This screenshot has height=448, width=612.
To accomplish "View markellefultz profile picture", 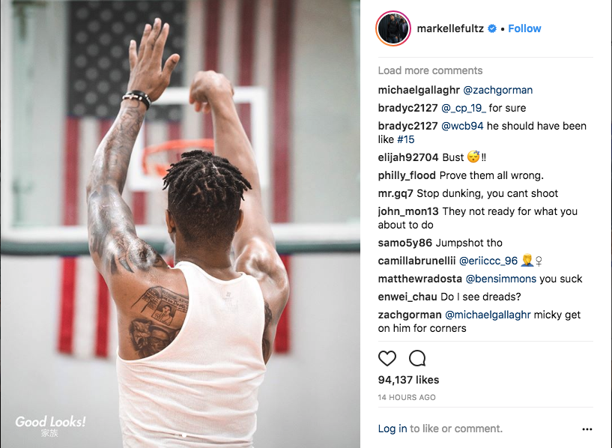I will tap(393, 28).
